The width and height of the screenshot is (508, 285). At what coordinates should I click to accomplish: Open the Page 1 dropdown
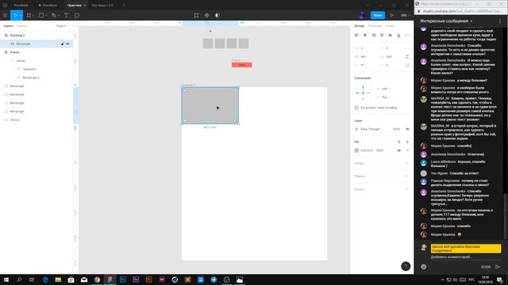pos(62,26)
